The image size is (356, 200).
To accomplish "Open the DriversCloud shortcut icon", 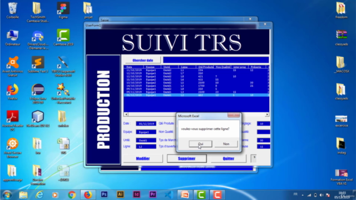I will pyautogui.click(x=38, y=40).
